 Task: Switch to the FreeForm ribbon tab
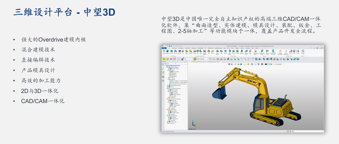pos(175,48)
